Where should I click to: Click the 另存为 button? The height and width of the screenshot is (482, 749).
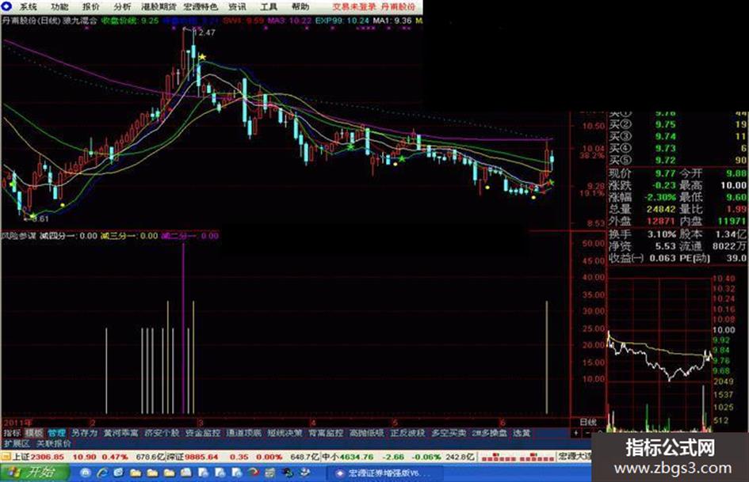point(84,433)
